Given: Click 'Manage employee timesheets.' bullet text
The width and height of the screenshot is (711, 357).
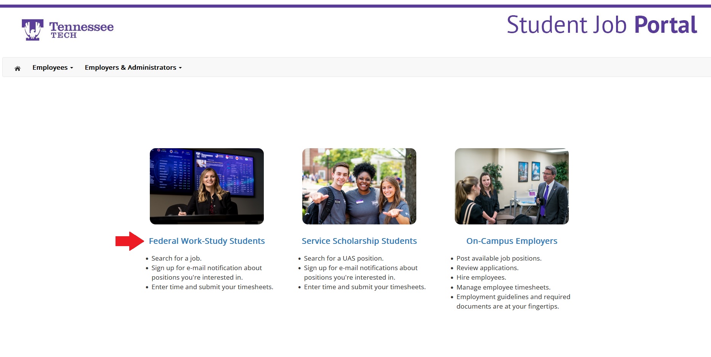Looking at the screenshot, I should click(x=503, y=287).
